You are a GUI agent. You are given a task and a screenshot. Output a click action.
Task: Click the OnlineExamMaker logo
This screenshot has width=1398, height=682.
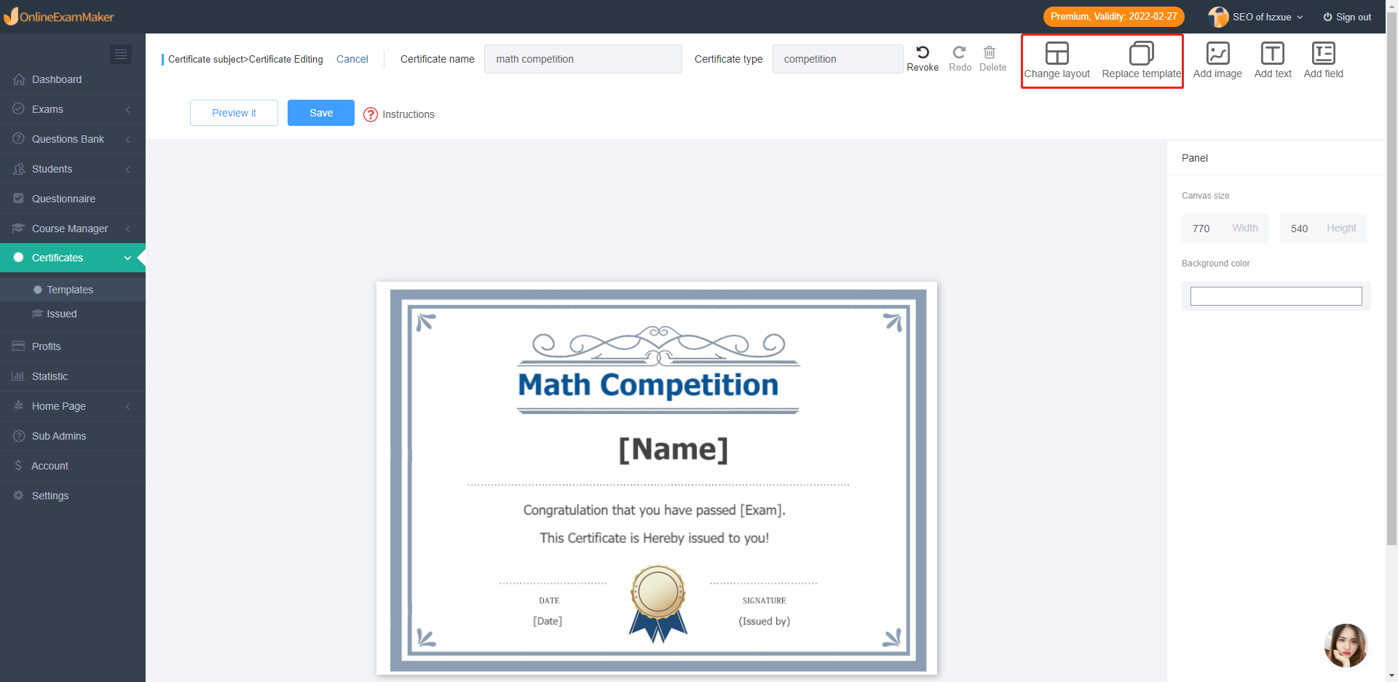(60, 16)
